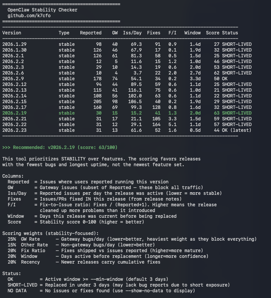Image resolution: width=271 pixels, height=298 pixels.
Task: Click the SHORT-LIVED status of row 2026.1.29
Action: [237, 44]
